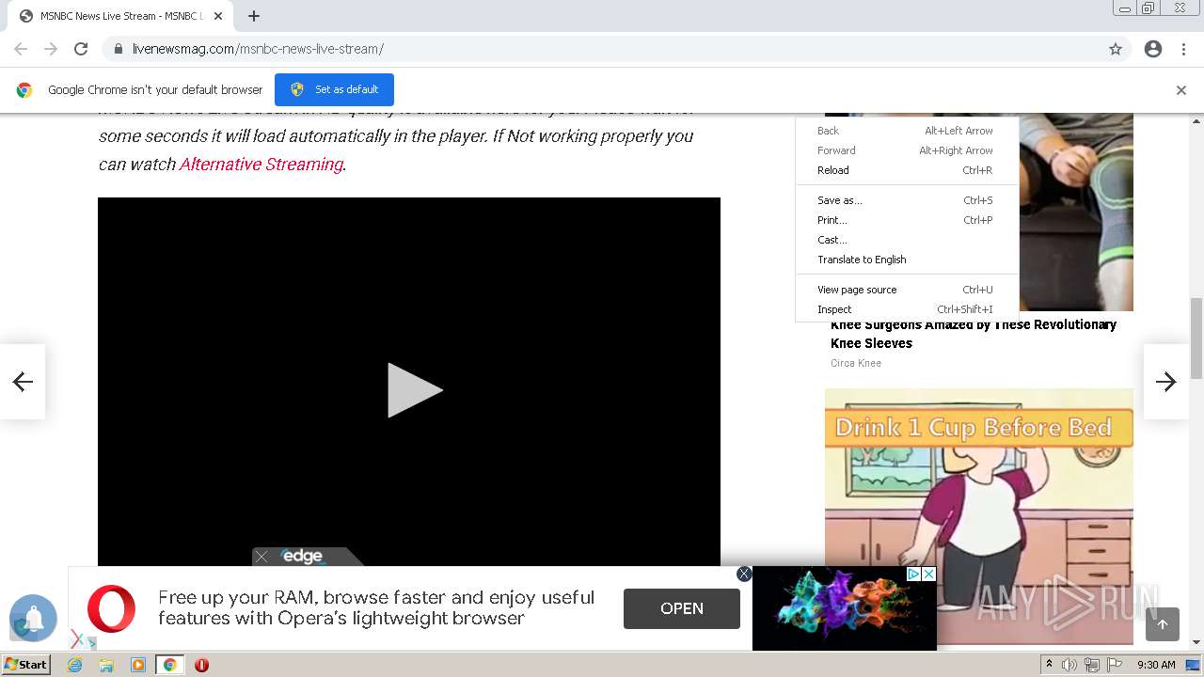1204x677 pixels.
Task: Open a new tab with the plus button
Action: point(254,16)
